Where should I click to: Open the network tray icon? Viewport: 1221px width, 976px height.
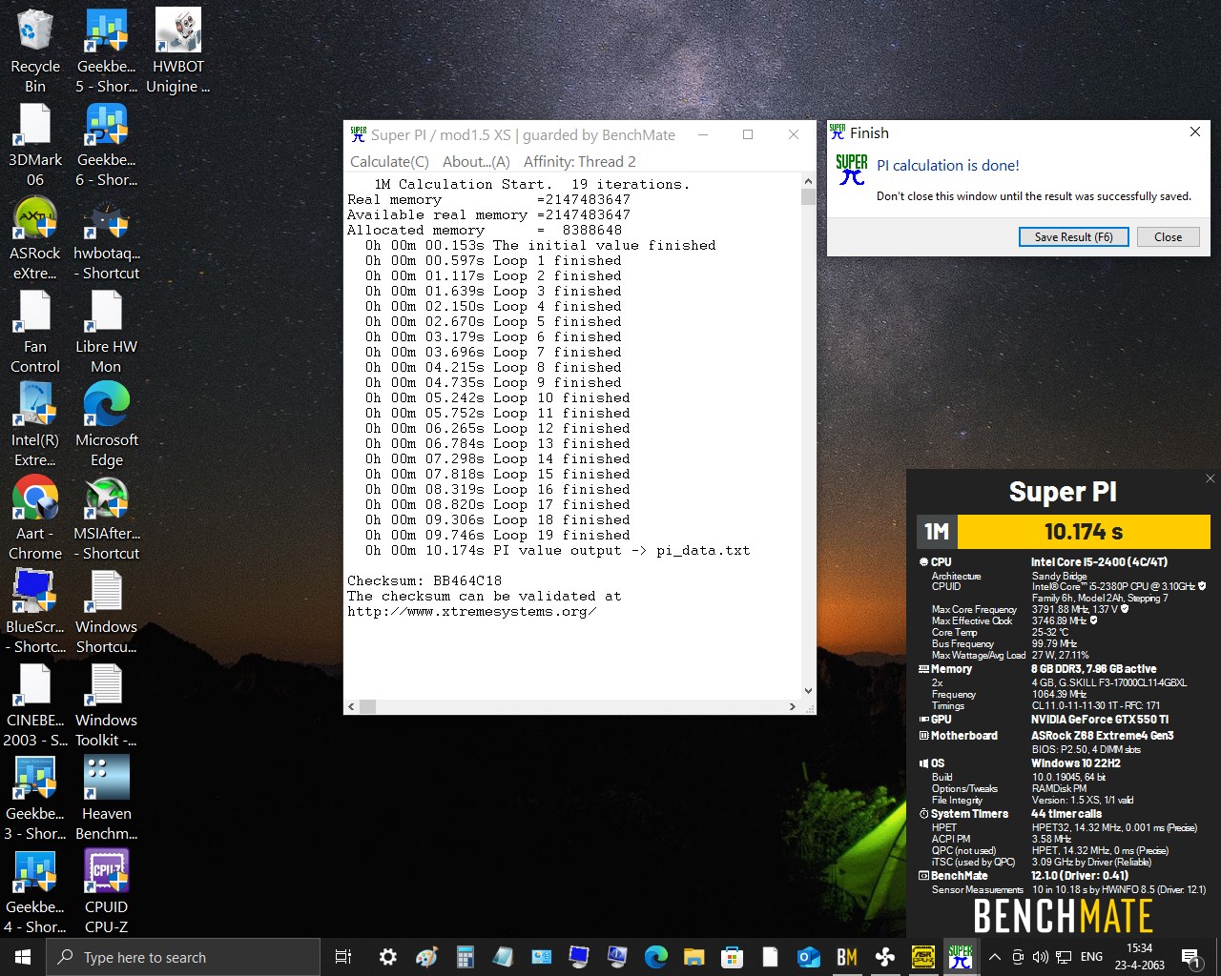[1064, 957]
